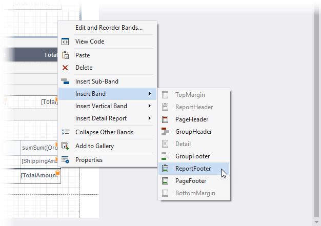Click the GroupHeader band icon
Screen dimensions: 321x226
point(165,132)
